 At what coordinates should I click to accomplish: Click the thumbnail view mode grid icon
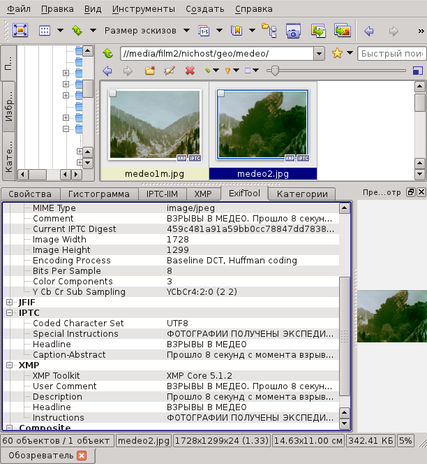pyautogui.click(x=45, y=30)
